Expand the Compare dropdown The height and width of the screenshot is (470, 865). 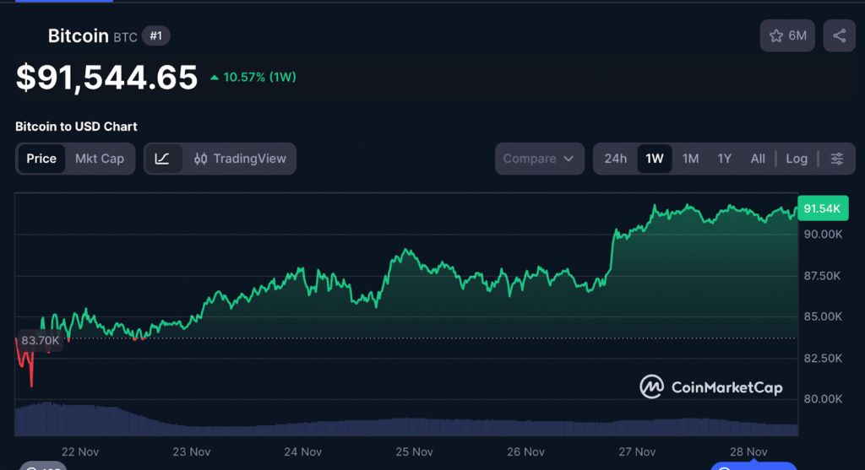pyautogui.click(x=539, y=159)
